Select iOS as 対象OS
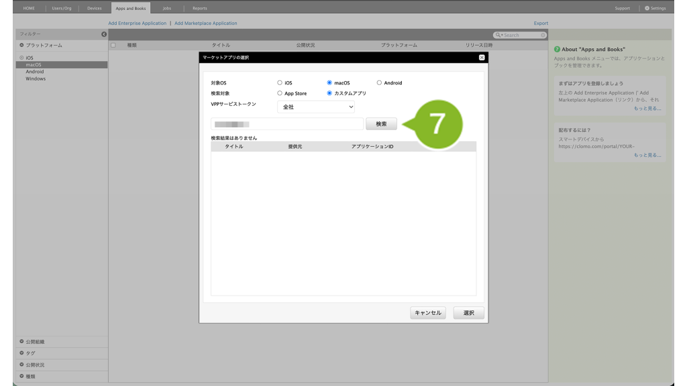This screenshot has width=687, height=386. tap(280, 82)
